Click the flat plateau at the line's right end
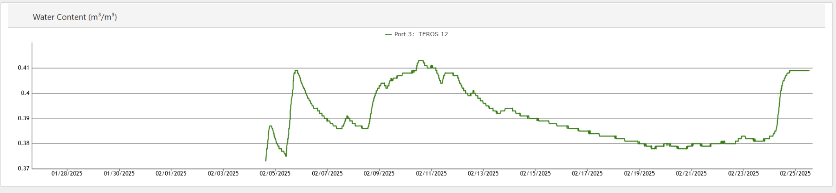The image size is (836, 193). point(800,71)
